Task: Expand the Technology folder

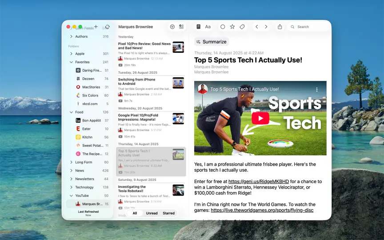Action: [71, 187]
